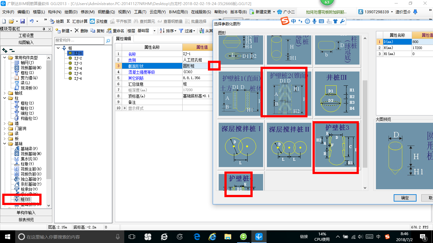Click 重命名 rename button
The height and width of the screenshot is (243, 433).
pyautogui.click(x=115, y=31)
